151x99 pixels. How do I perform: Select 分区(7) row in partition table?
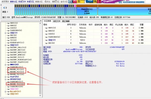pyautogui.click(x=94, y=40)
